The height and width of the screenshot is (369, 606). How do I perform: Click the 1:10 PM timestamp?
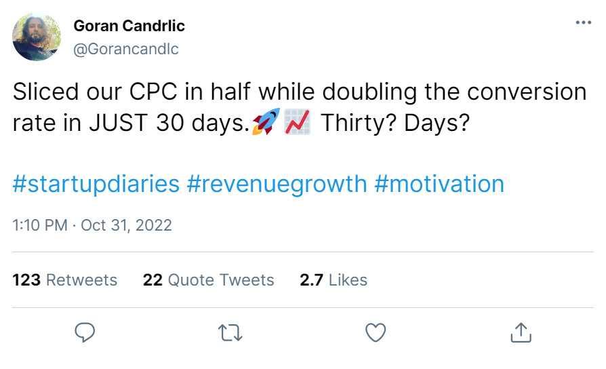pos(39,225)
